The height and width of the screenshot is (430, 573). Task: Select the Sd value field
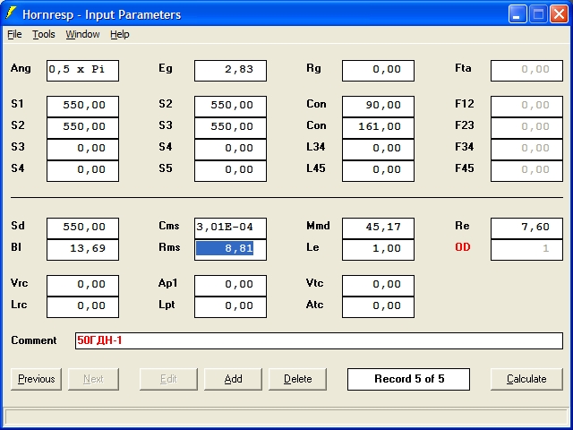pos(82,228)
